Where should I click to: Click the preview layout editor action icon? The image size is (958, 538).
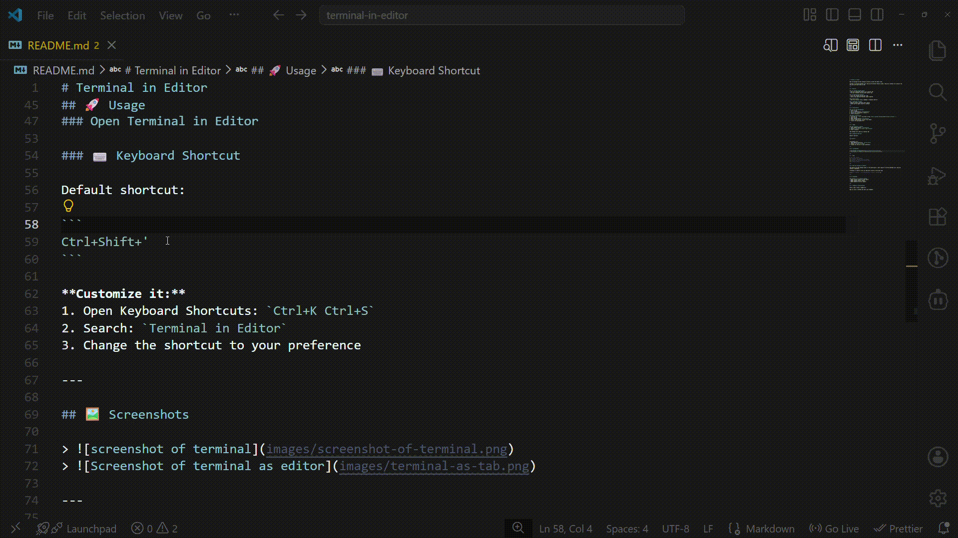pos(853,45)
